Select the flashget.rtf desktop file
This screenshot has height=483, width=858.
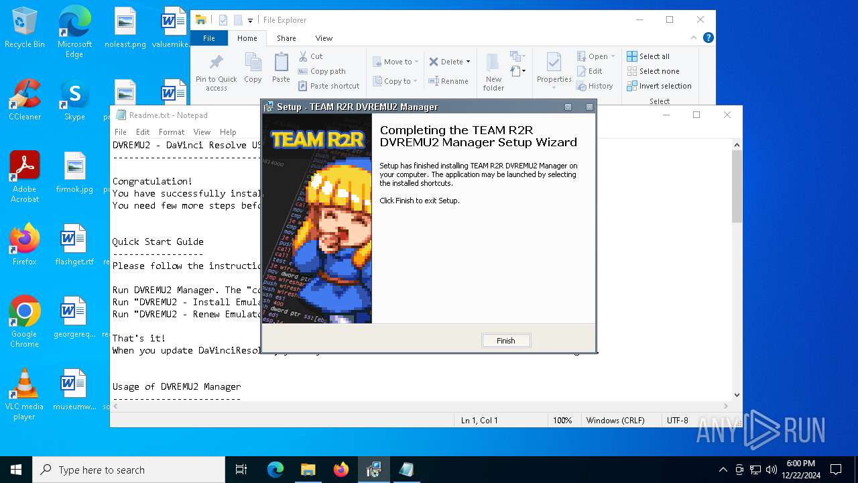click(74, 246)
